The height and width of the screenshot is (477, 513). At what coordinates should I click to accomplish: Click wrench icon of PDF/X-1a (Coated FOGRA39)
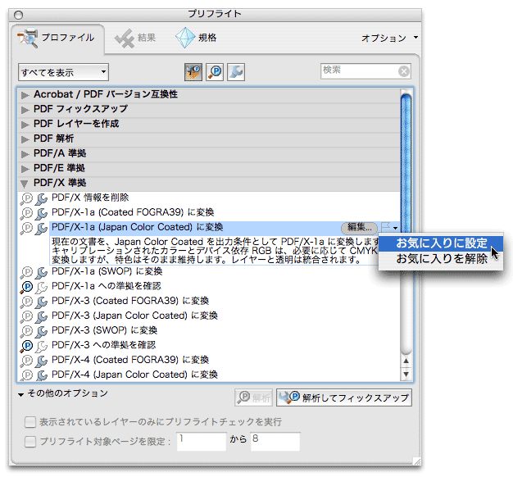pyautogui.click(x=41, y=213)
